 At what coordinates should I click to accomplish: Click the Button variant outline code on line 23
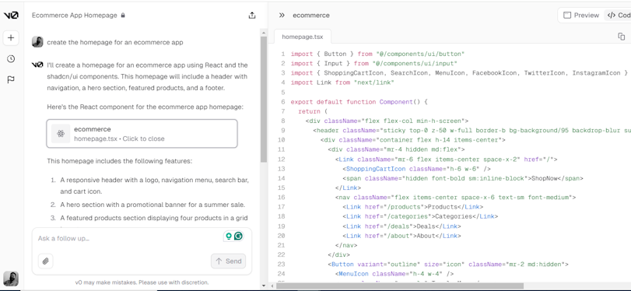[448, 265]
